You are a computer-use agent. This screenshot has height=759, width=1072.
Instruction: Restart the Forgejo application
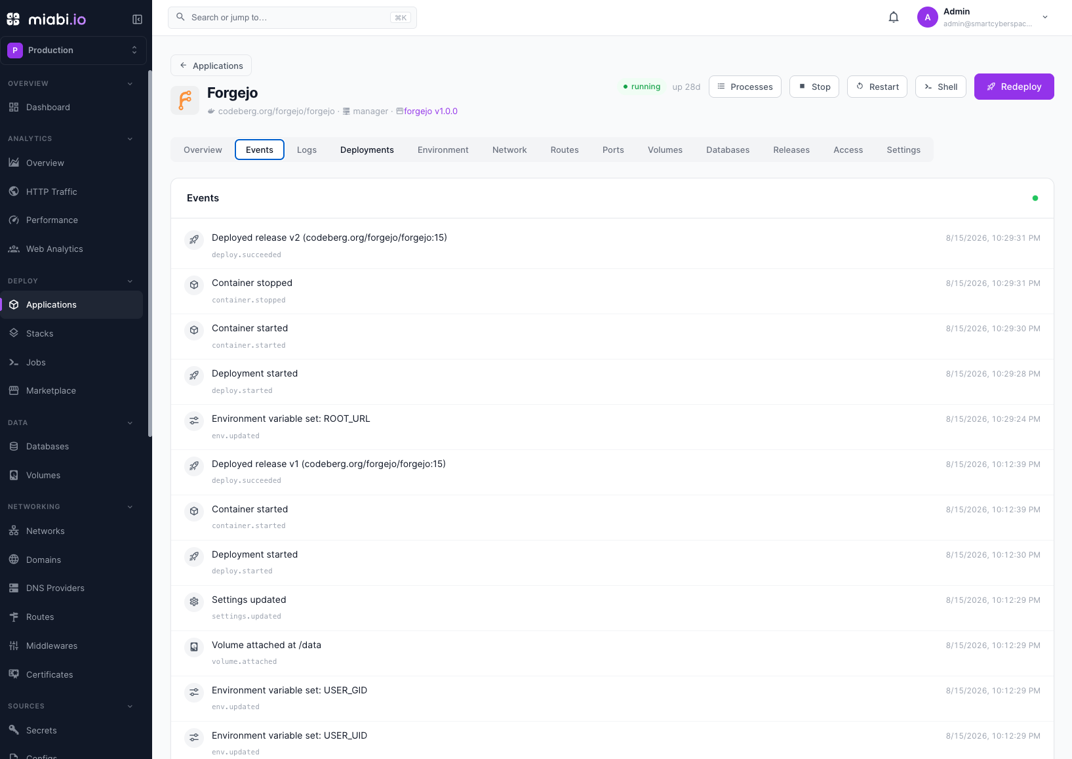(877, 87)
